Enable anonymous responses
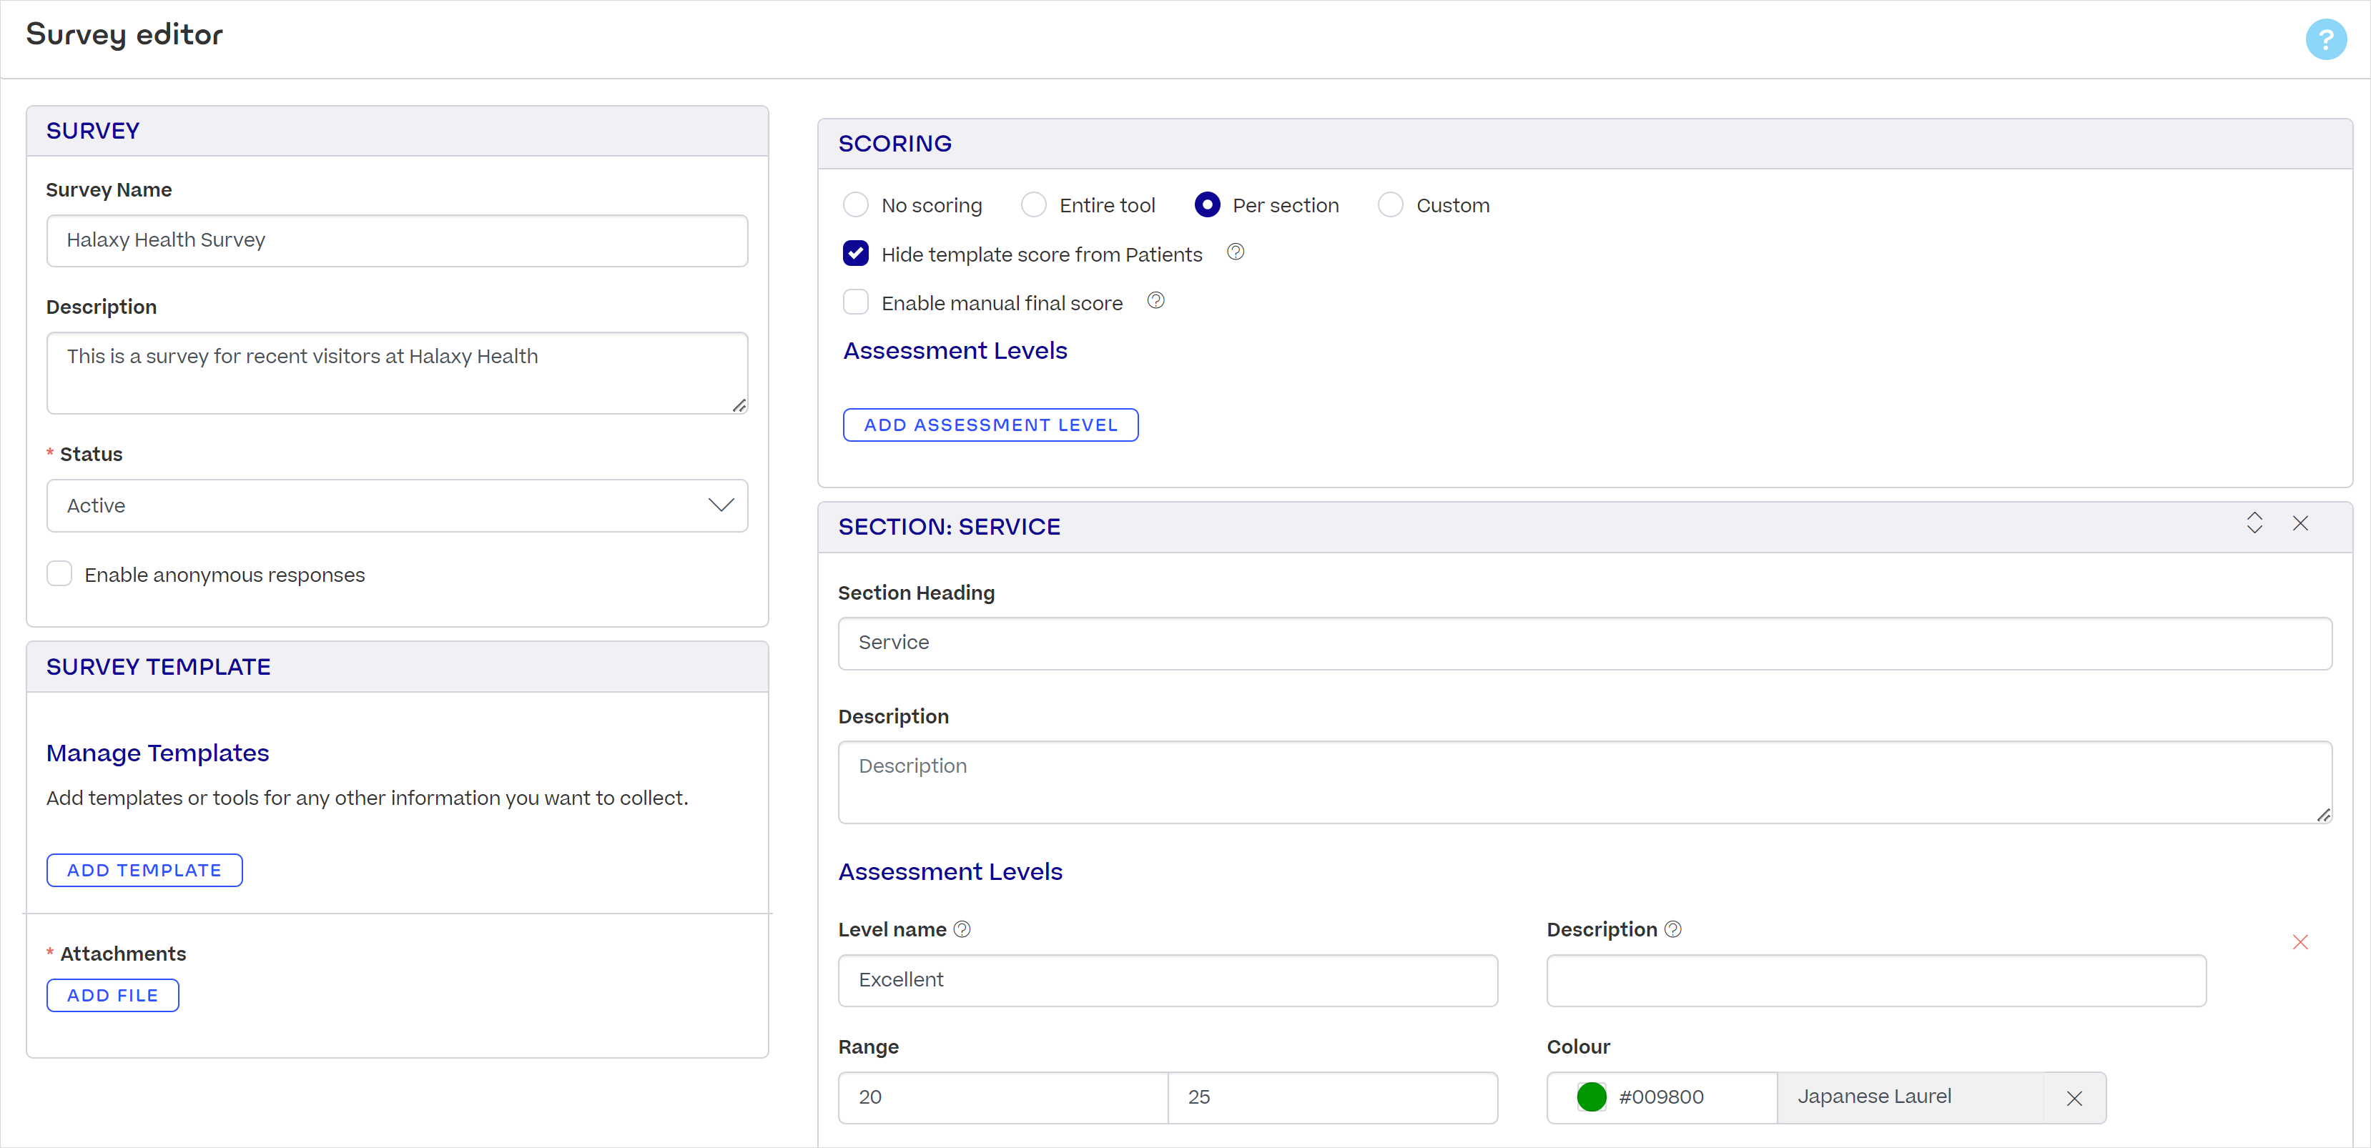This screenshot has height=1148, width=2371. tap(59, 573)
